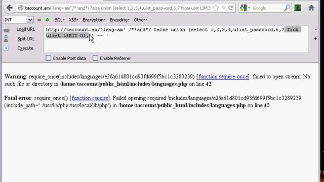
Task: Enable the Referrer checkbox
Action: click(x=95, y=58)
